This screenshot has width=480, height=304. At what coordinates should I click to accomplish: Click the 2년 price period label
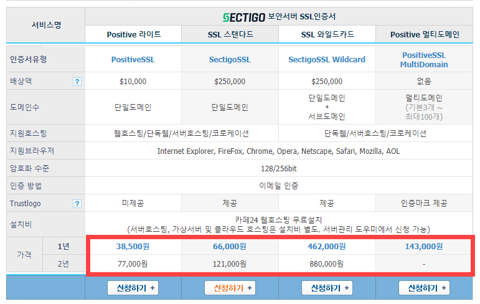(64, 264)
